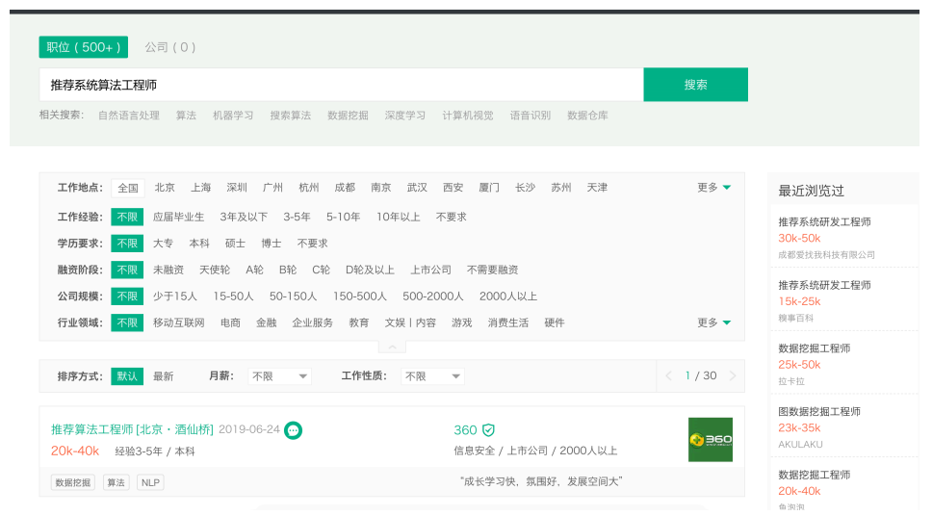Filter industry to 电商

(231, 322)
